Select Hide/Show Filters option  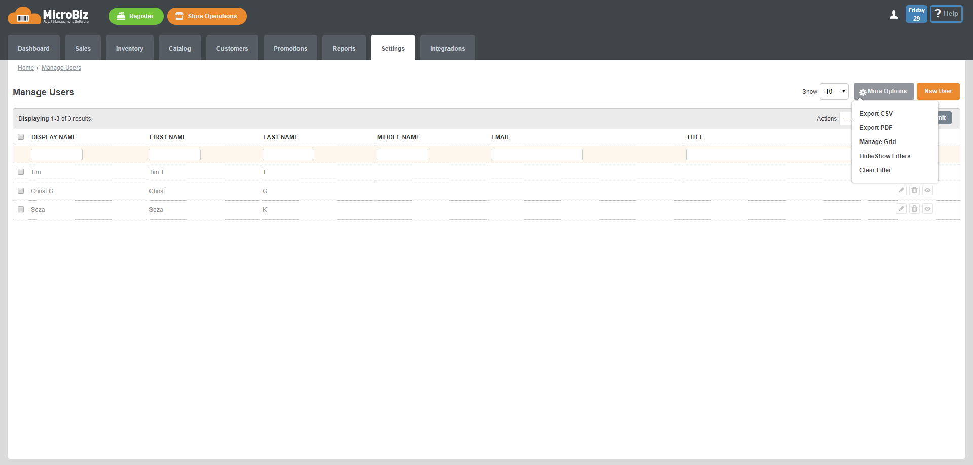(885, 156)
